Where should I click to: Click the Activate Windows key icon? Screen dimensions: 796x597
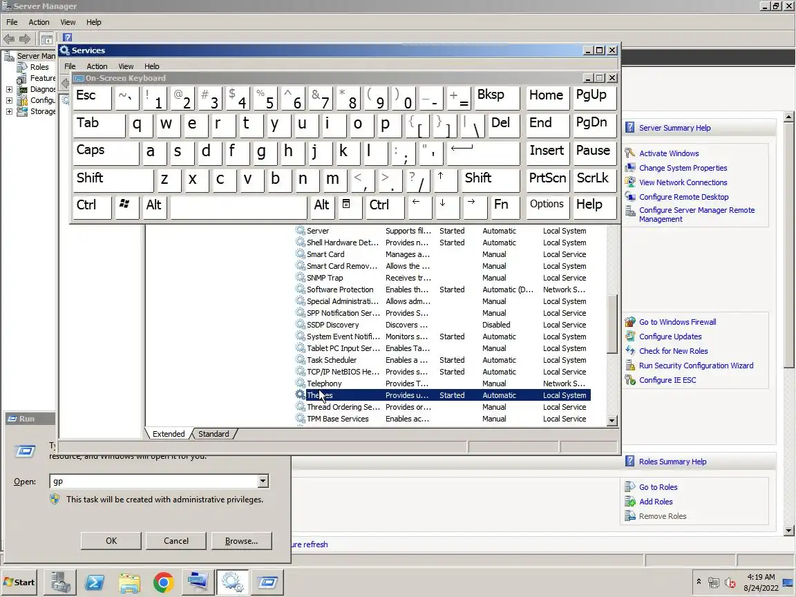tap(630, 153)
